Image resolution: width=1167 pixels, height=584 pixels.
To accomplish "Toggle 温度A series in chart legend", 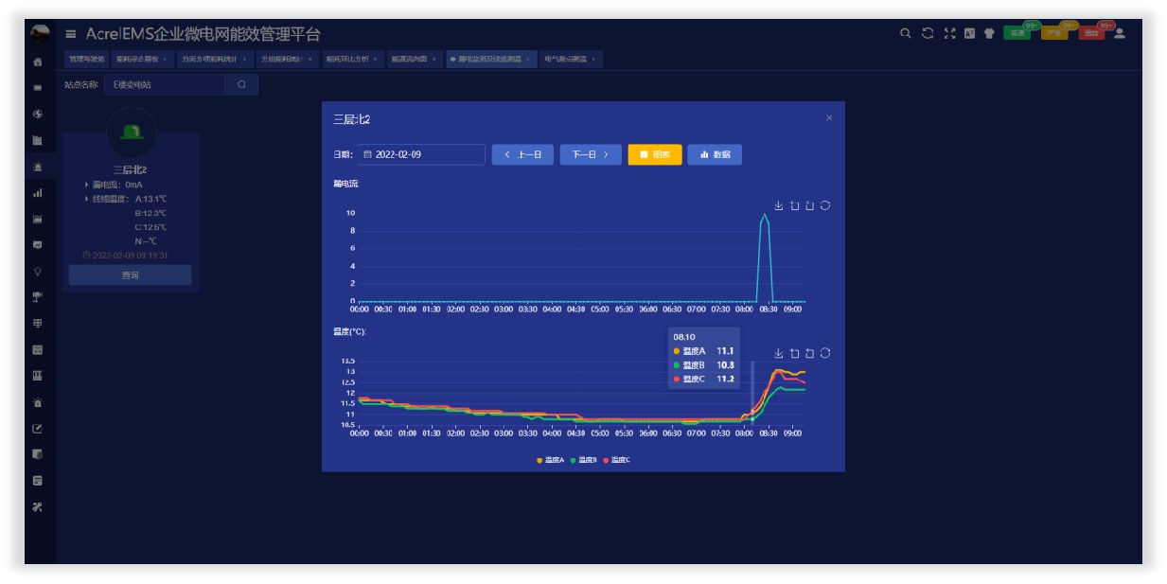I will click(550, 460).
